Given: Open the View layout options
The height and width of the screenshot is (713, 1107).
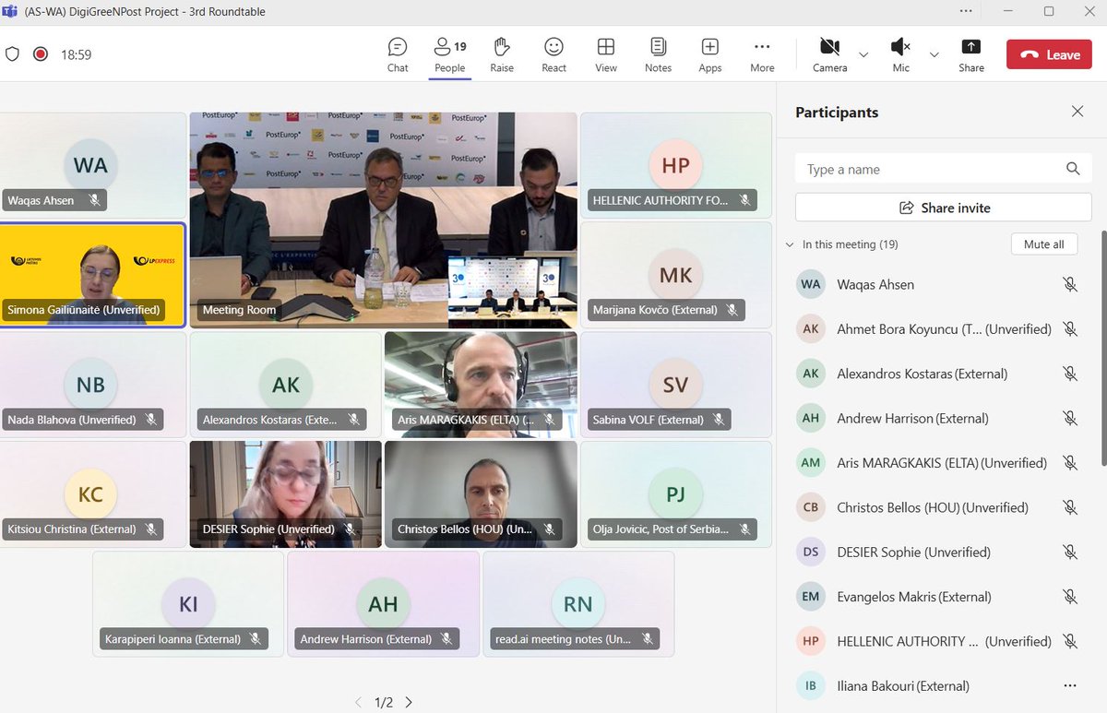Looking at the screenshot, I should tap(606, 54).
